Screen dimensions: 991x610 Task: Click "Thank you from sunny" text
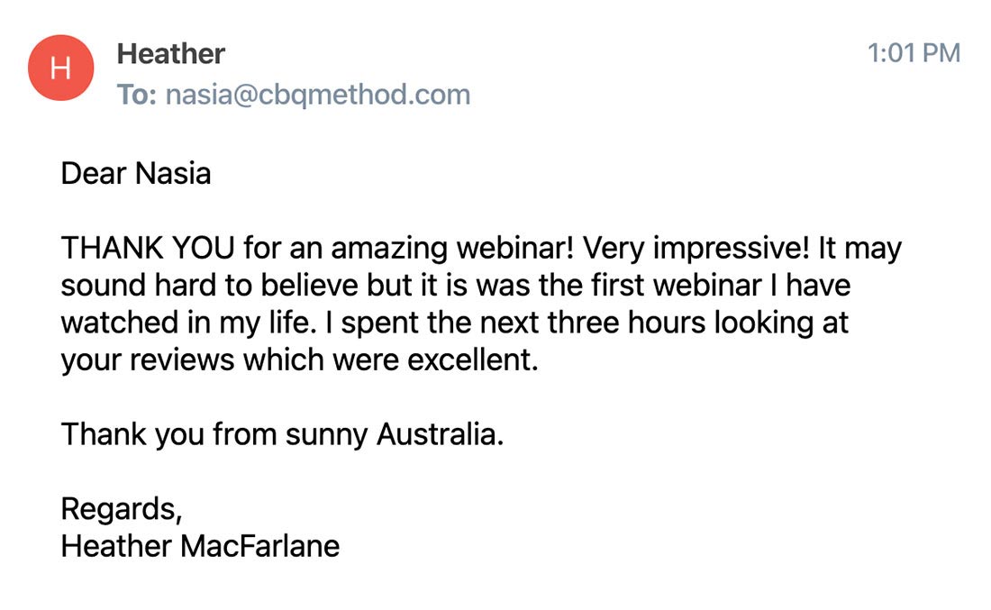pyautogui.click(x=214, y=435)
